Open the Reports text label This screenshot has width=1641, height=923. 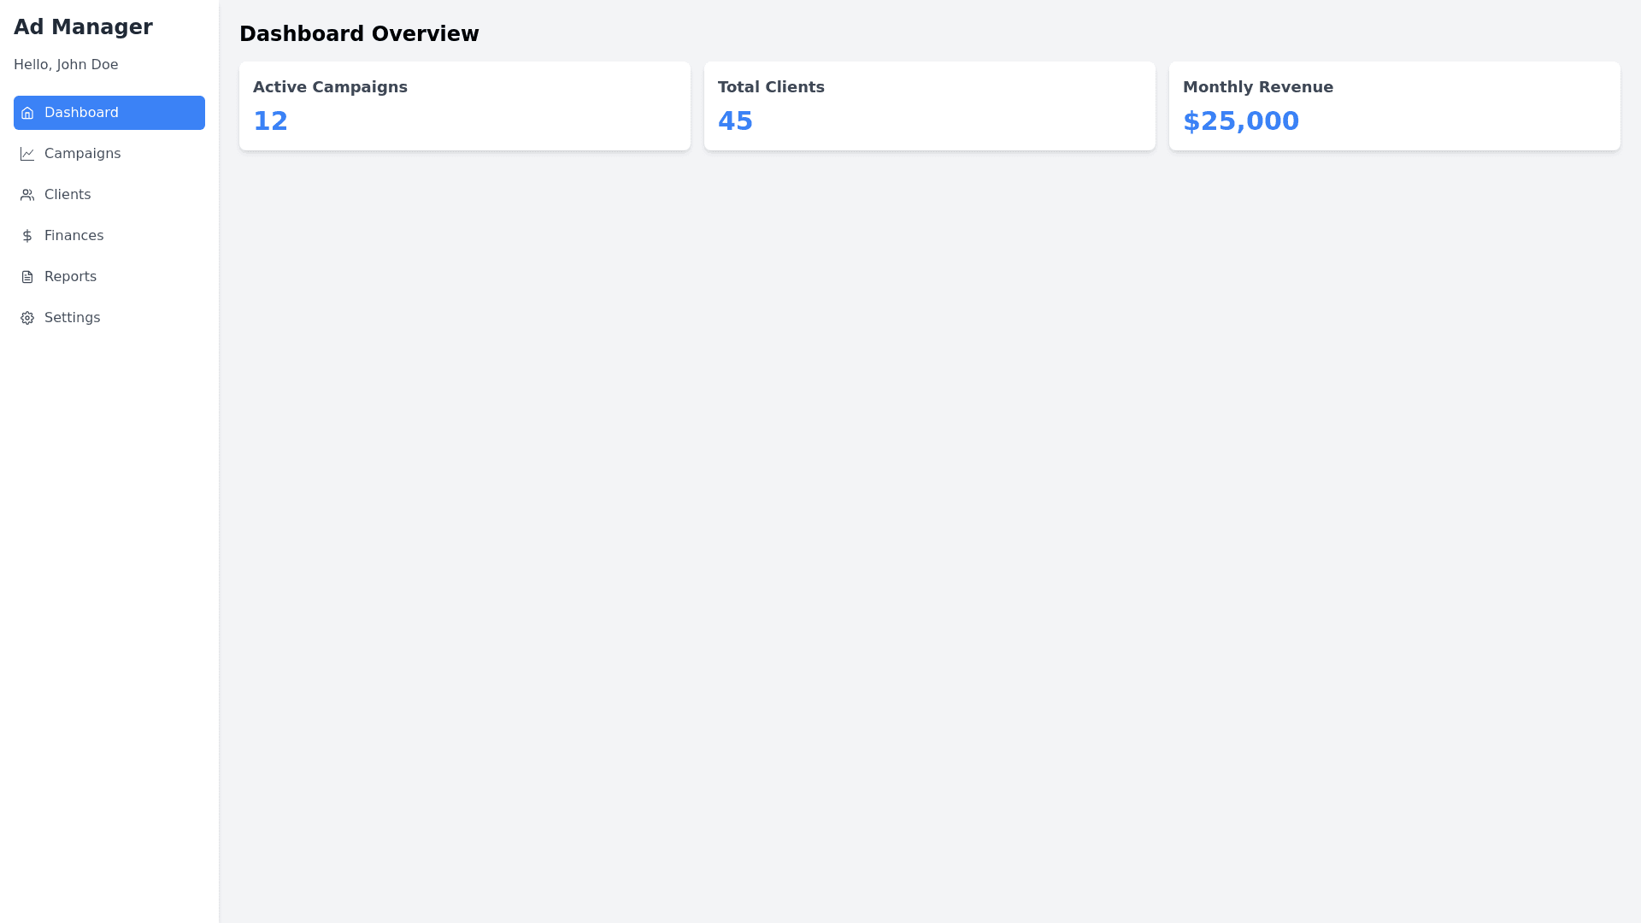[x=70, y=277]
